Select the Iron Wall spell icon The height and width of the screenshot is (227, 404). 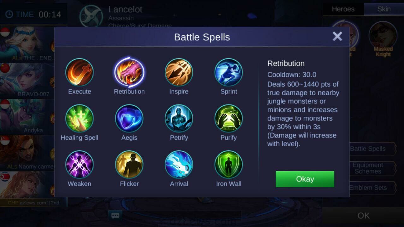pyautogui.click(x=229, y=164)
